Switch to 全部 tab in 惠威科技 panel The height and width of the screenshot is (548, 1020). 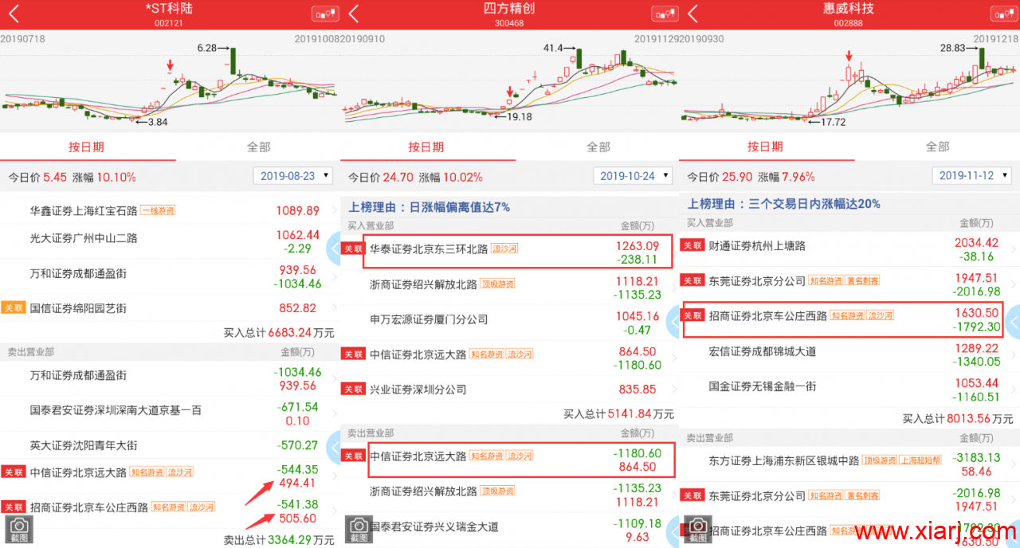(937, 147)
